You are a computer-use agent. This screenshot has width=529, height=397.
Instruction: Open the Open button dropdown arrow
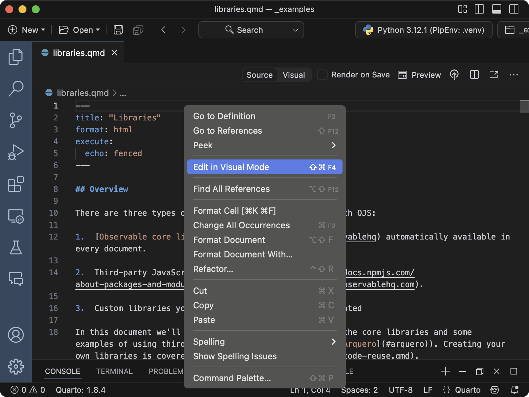[97, 30]
